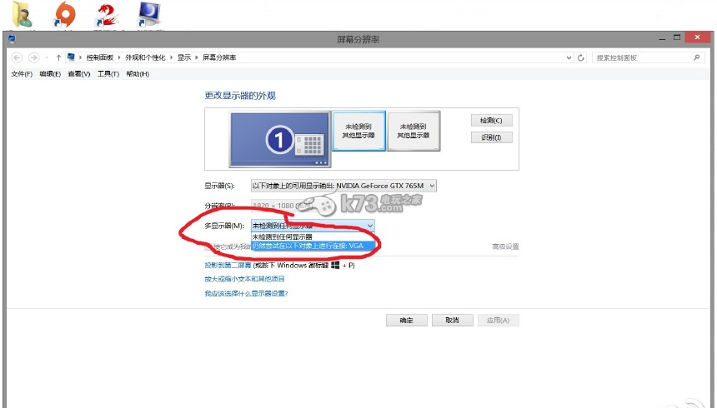Click the 搜索控制面板 search field

coord(640,57)
